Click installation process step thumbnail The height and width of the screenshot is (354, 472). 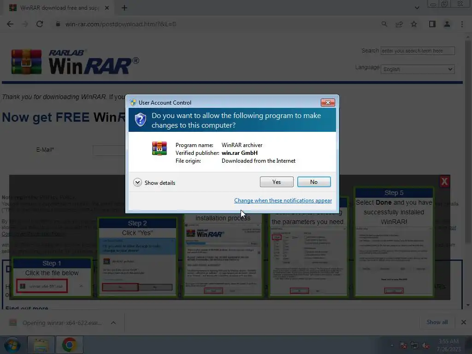[x=223, y=255]
